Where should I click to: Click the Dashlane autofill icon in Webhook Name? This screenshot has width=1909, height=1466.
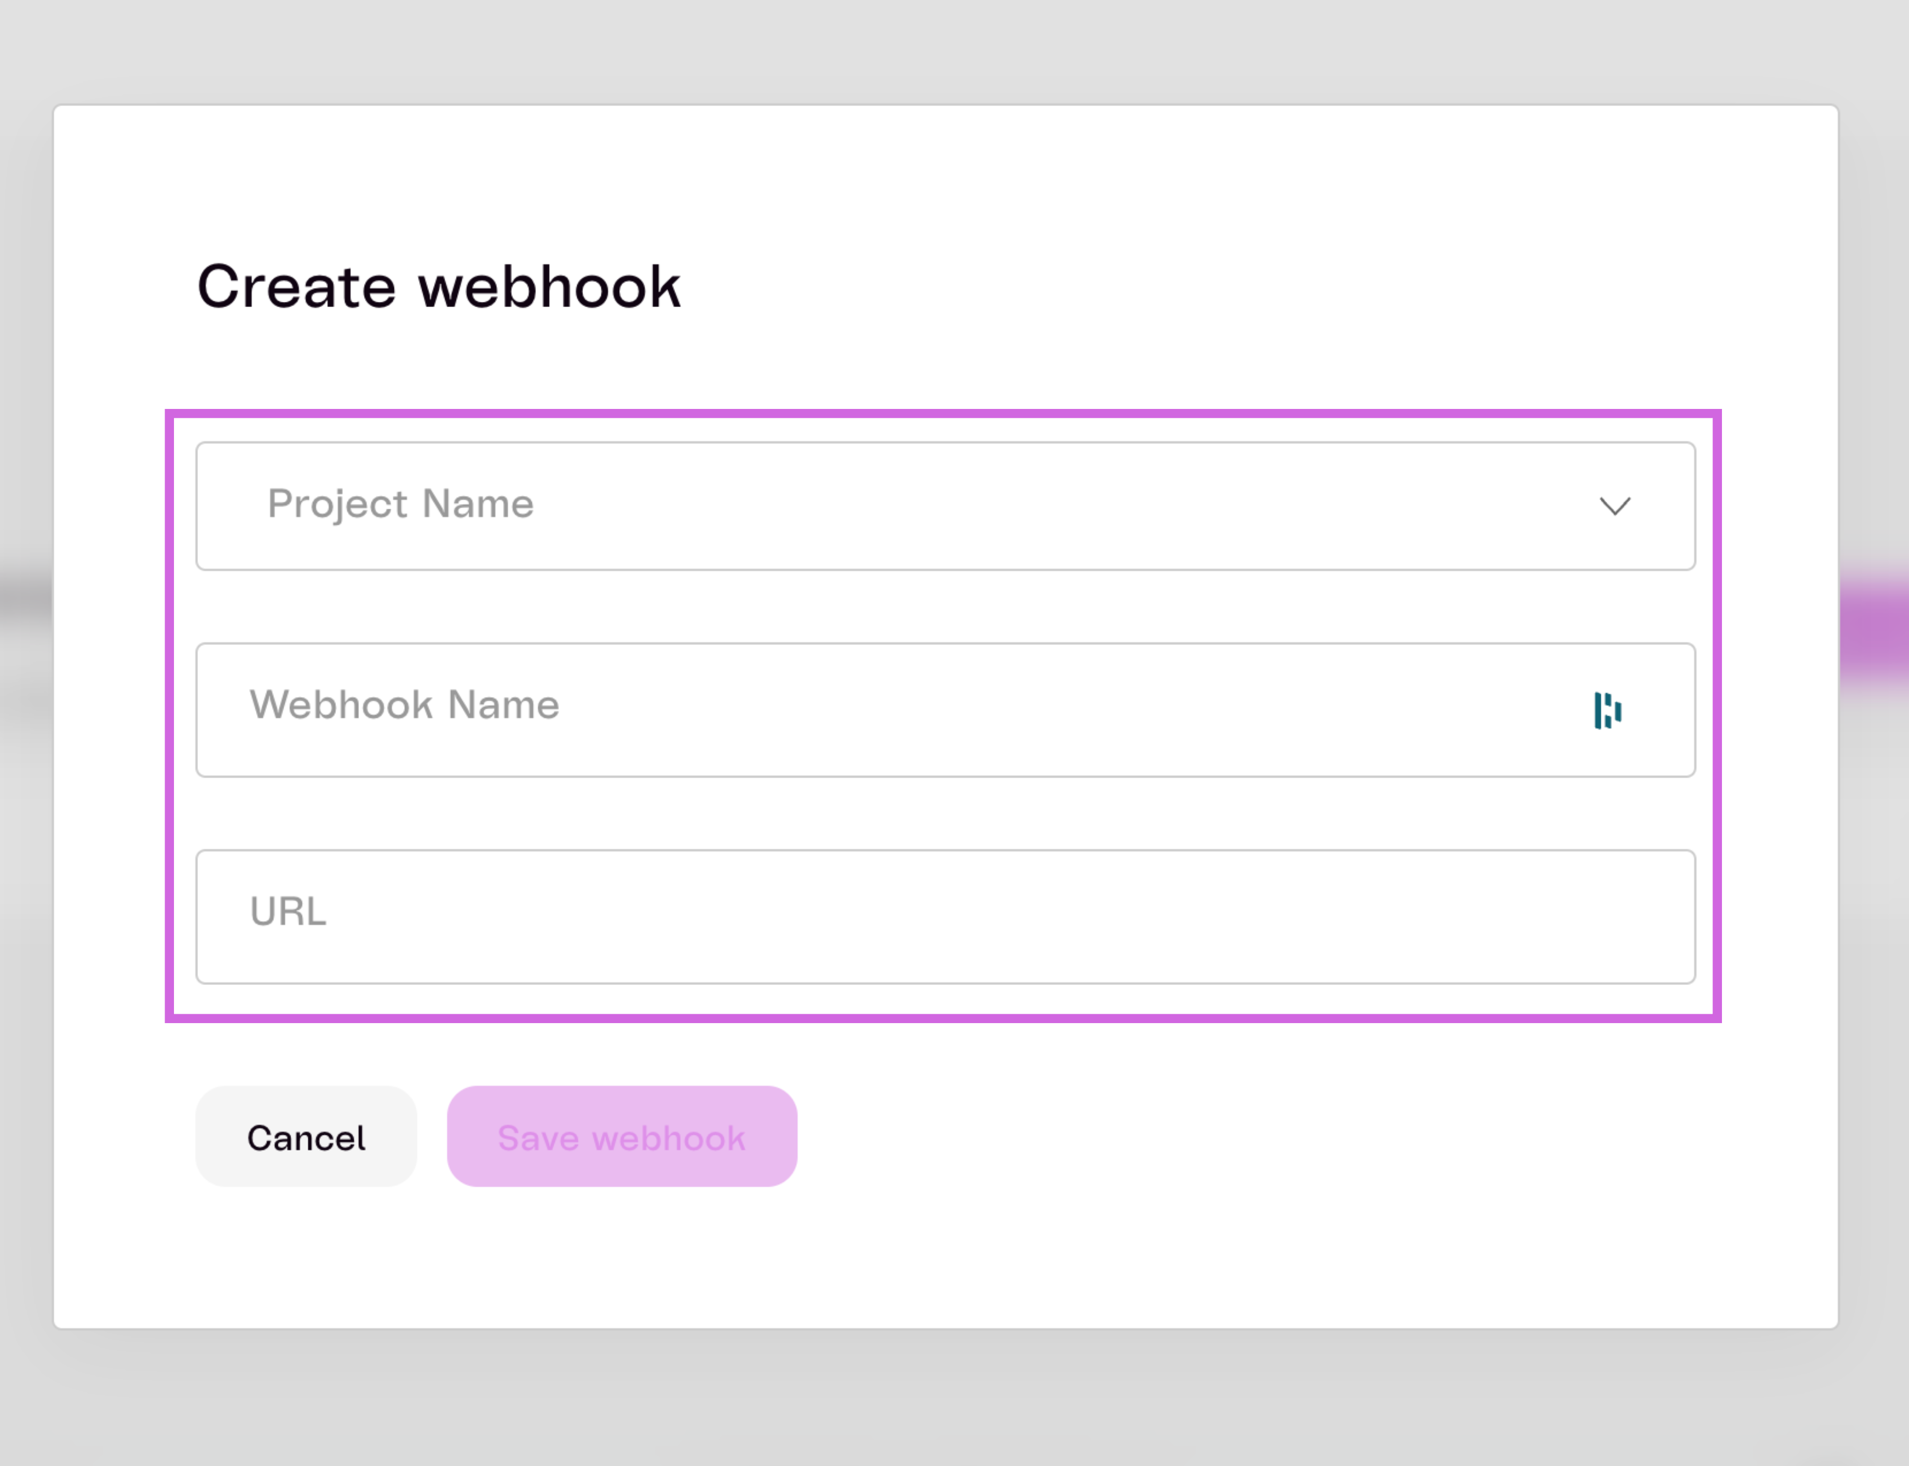[x=1608, y=710]
